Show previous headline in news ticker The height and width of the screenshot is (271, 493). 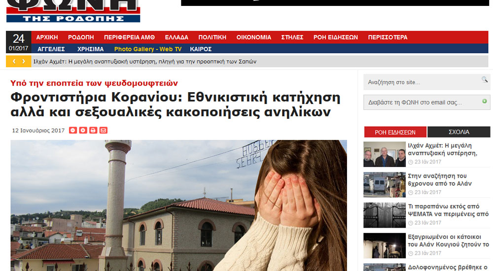click(x=14, y=61)
